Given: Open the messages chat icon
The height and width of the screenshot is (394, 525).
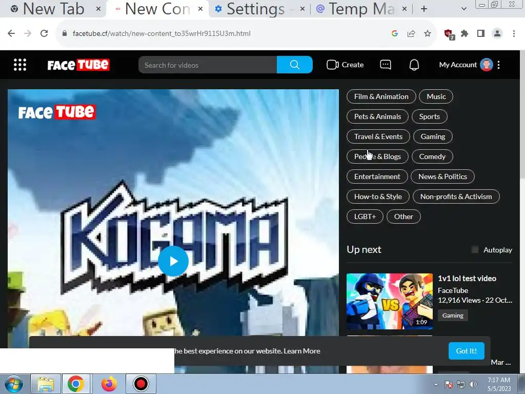Looking at the screenshot, I should click(386, 65).
